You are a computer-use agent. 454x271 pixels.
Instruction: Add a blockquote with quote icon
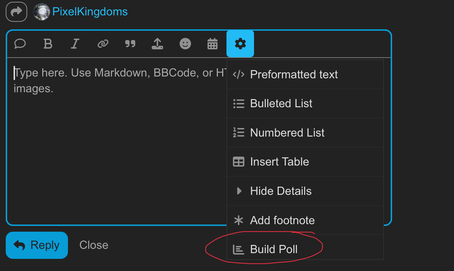pyautogui.click(x=130, y=44)
